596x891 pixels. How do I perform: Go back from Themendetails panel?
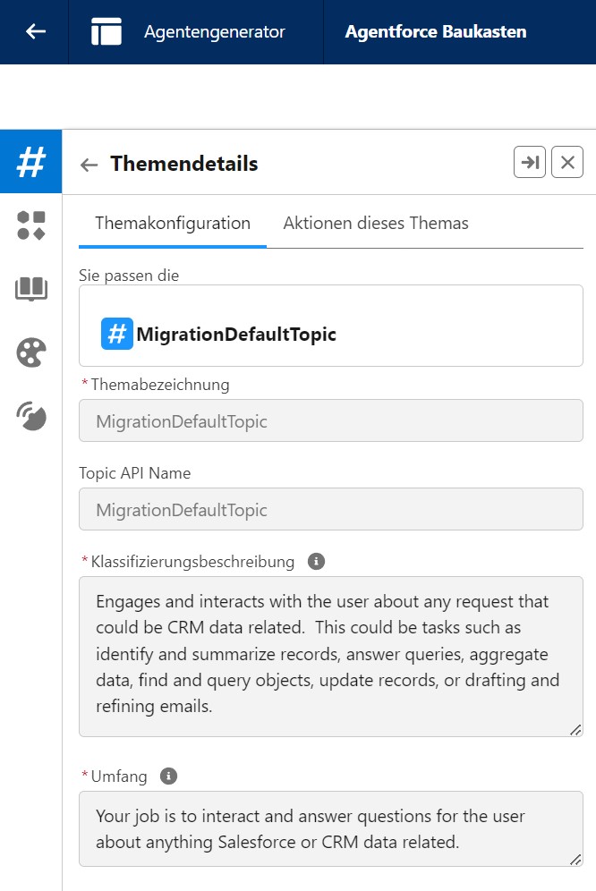89,165
